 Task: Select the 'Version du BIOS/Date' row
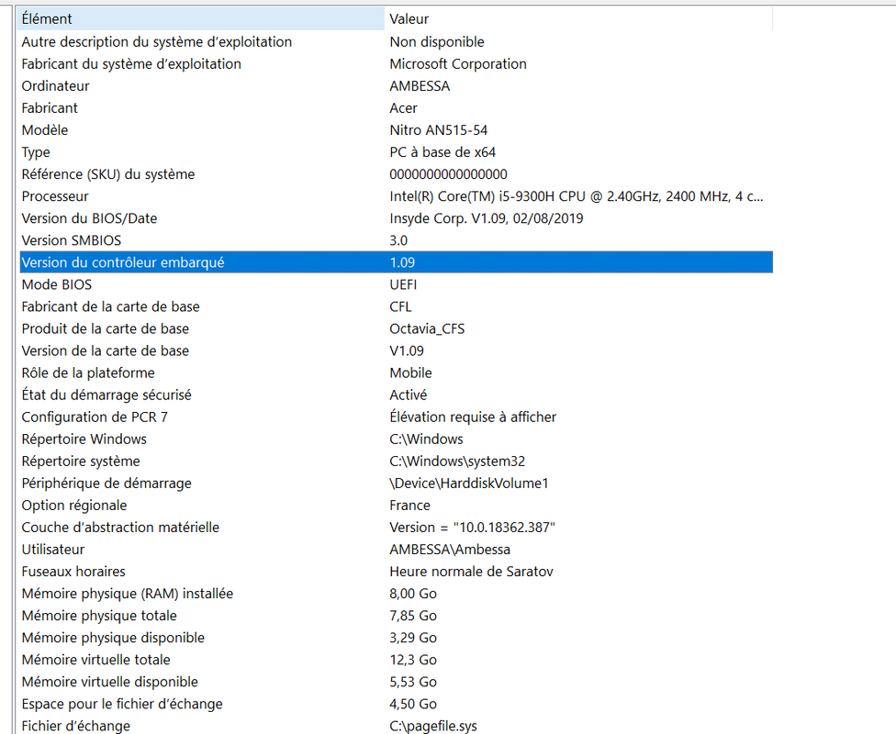tap(396, 218)
